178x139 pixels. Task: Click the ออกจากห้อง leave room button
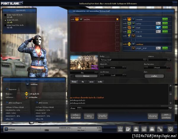coord(166,116)
